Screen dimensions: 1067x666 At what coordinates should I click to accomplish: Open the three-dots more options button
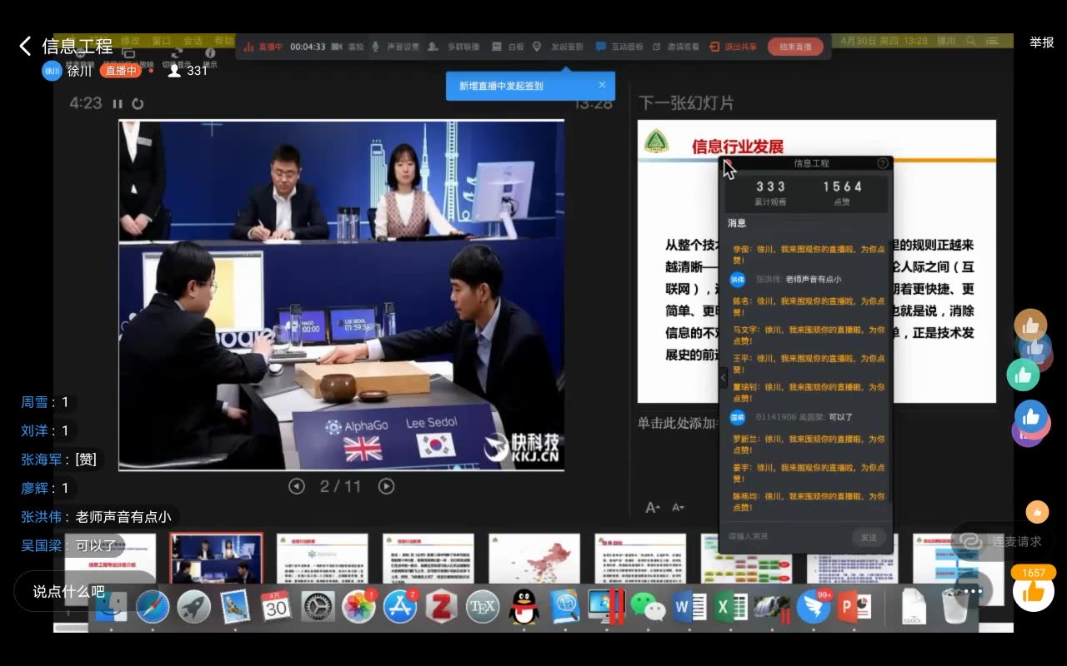coord(974,591)
